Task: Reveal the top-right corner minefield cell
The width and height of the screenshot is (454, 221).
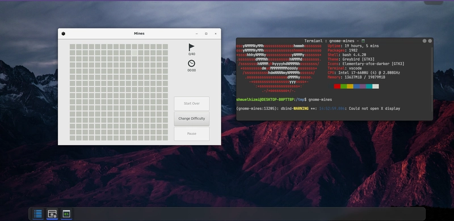Action: (165, 47)
